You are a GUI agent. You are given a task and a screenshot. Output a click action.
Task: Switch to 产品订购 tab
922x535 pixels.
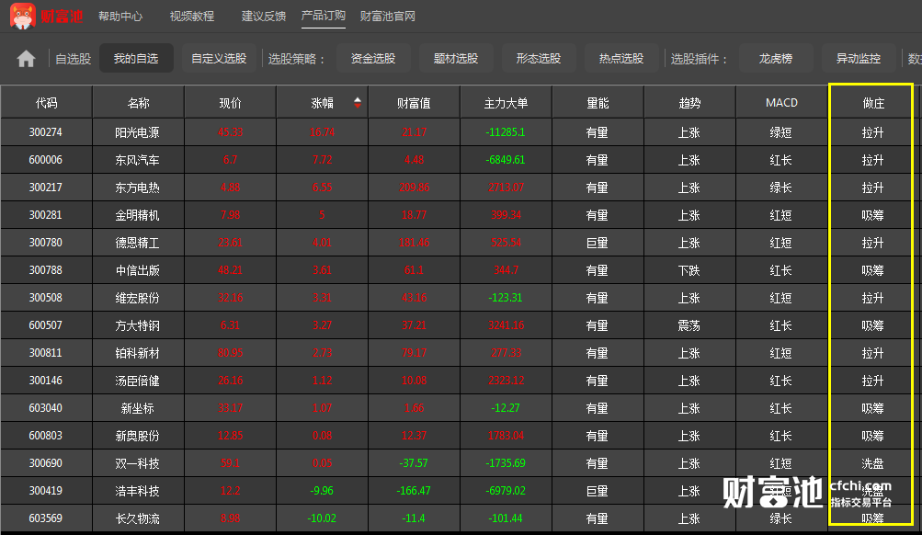pyautogui.click(x=323, y=16)
